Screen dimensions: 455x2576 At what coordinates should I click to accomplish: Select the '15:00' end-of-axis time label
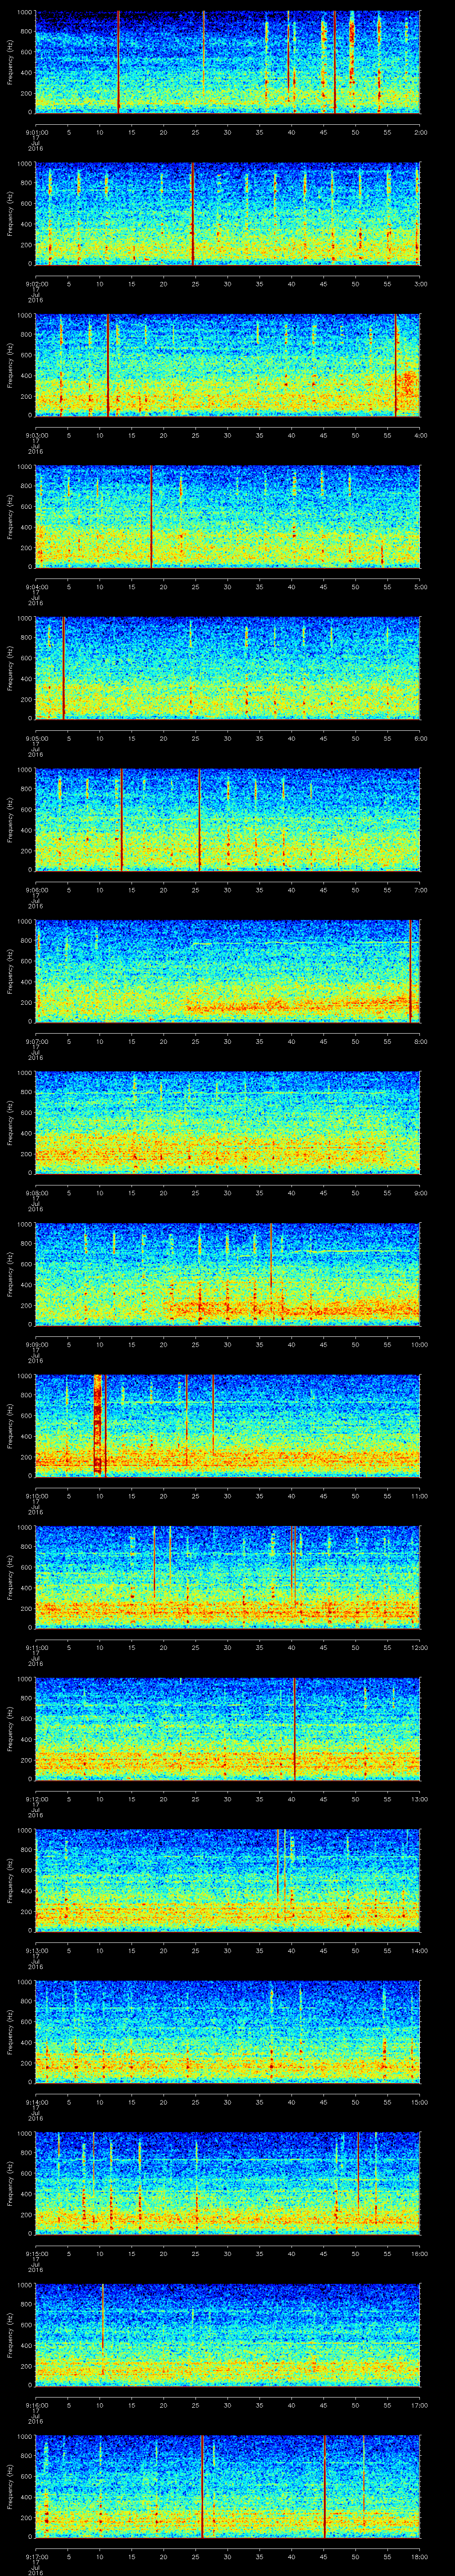pyautogui.click(x=420, y=2102)
